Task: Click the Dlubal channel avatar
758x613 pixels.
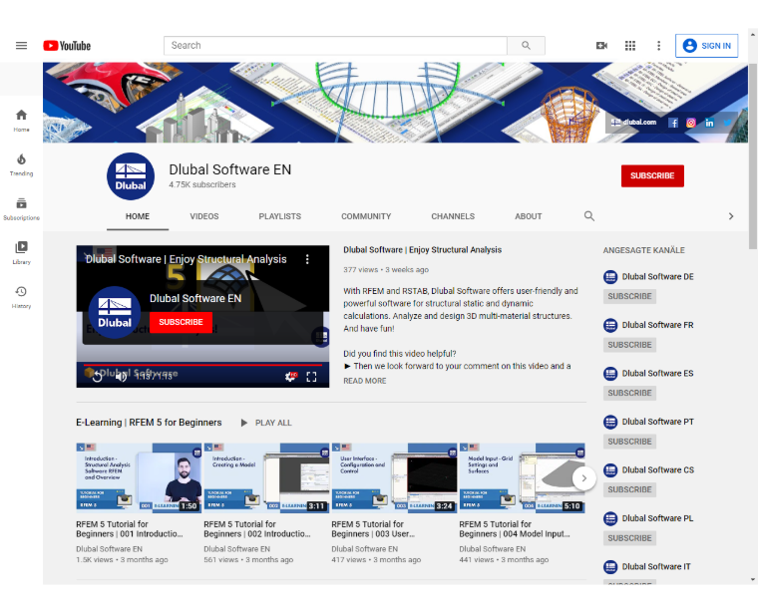Action: pyautogui.click(x=131, y=176)
